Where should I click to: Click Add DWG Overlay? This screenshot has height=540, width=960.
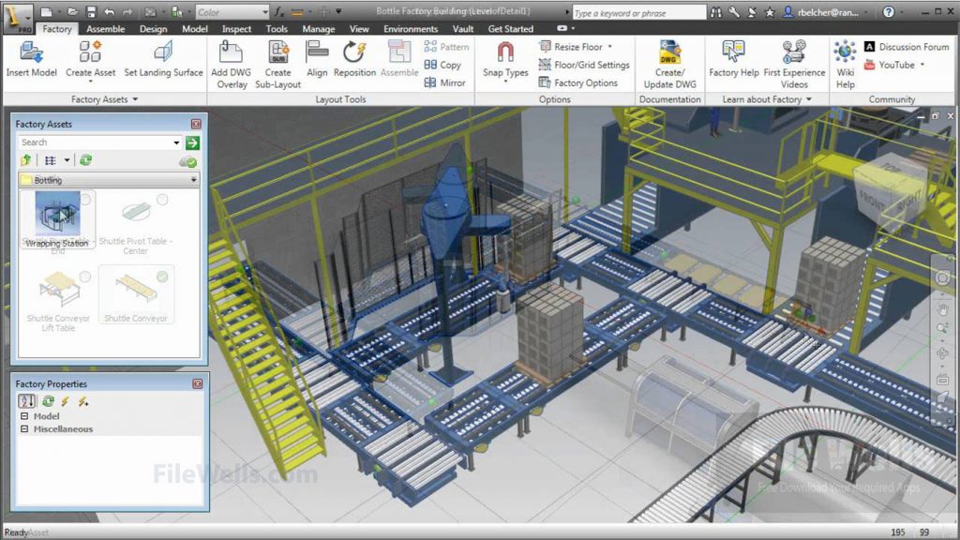click(x=232, y=65)
